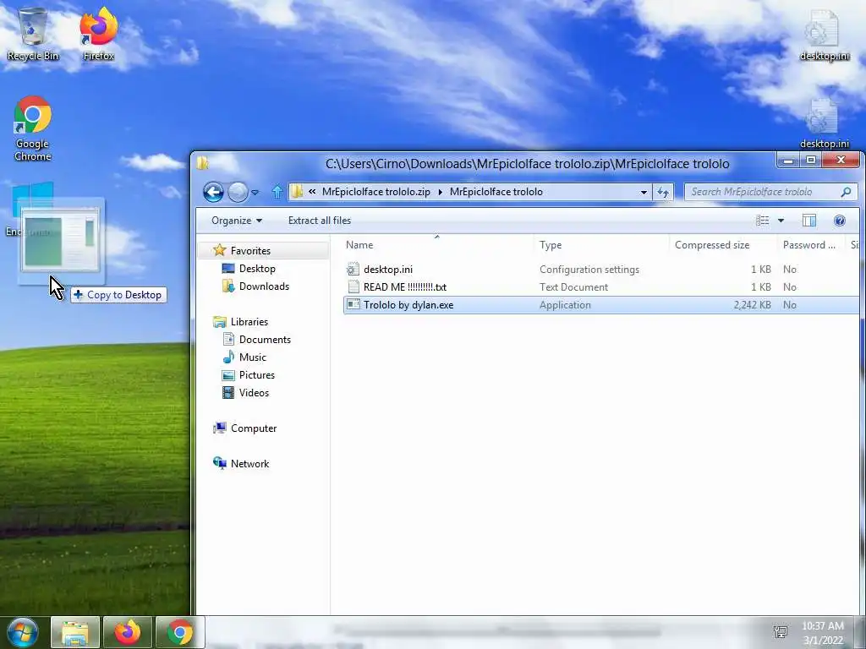Open the Start menu
The image size is (866, 649).
[23, 632]
